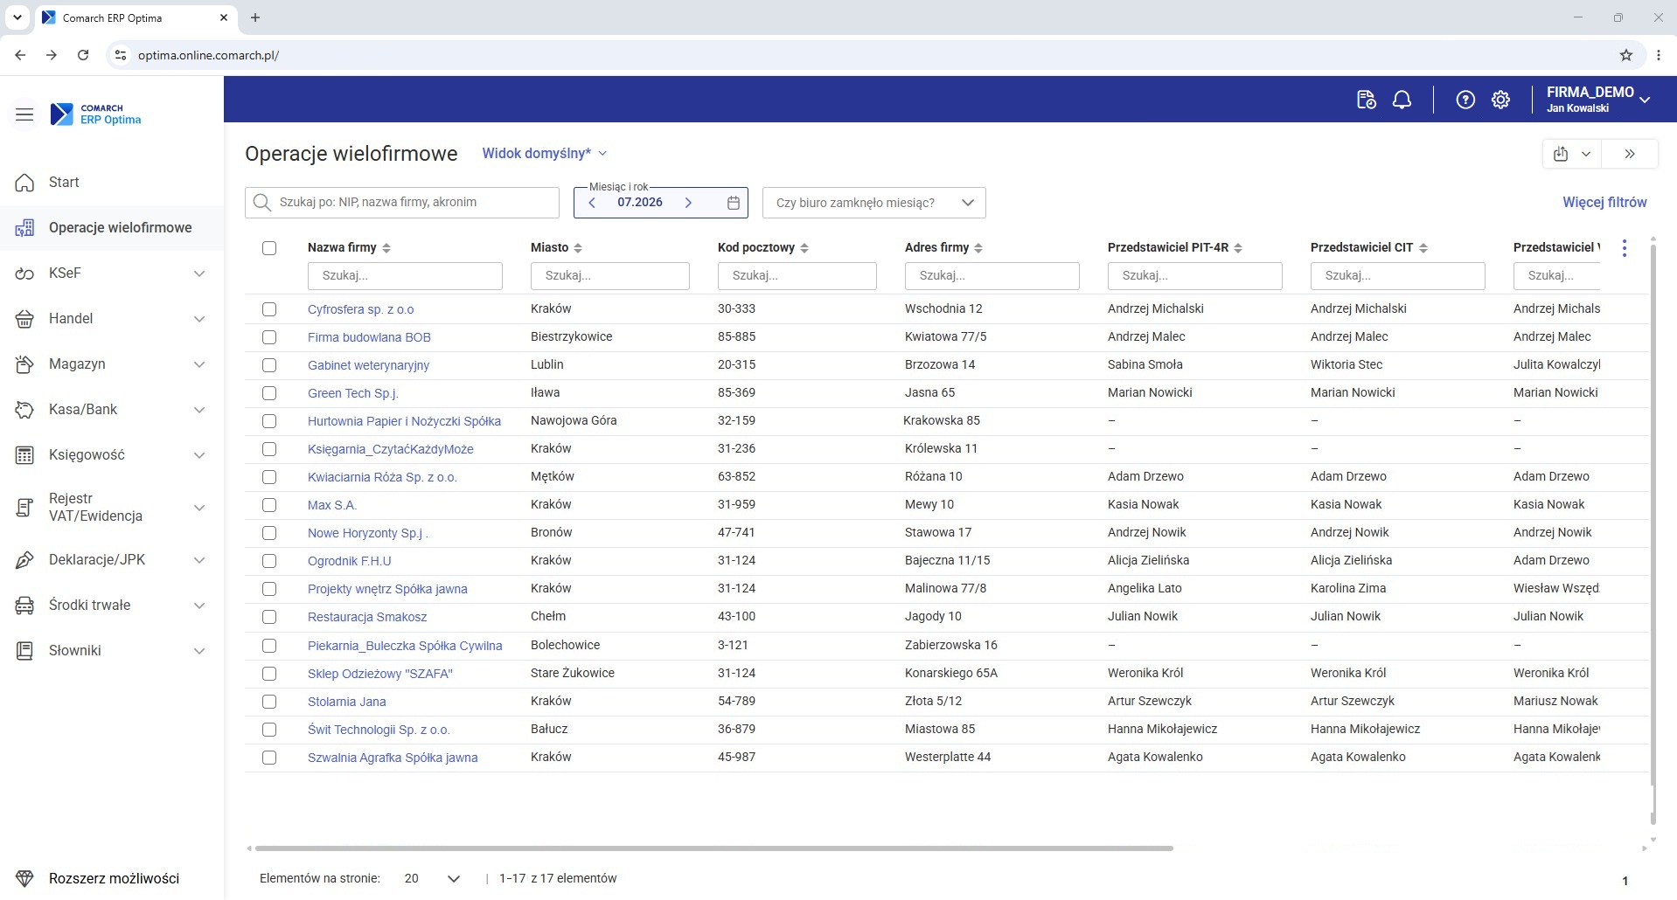The height and width of the screenshot is (900, 1677).
Task: Open the help question mark icon
Action: coord(1465,100)
